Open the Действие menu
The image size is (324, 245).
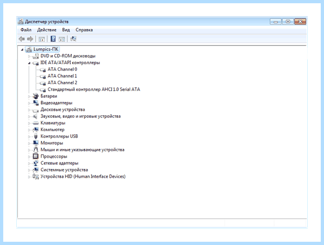click(x=46, y=30)
